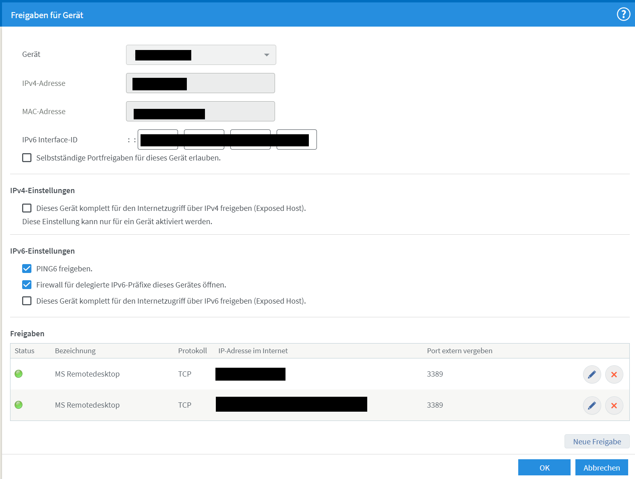Viewport: 635px width, 479px height.
Task: Click the Port extern vergeben column header
Action: 459,351
